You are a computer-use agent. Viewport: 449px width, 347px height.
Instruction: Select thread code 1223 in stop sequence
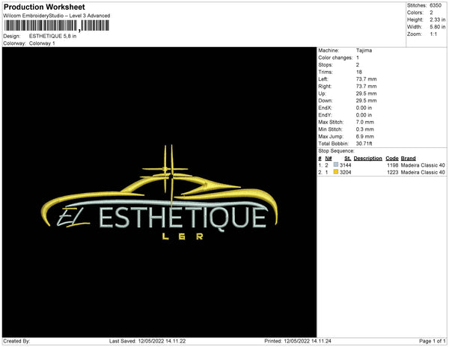[392, 172]
